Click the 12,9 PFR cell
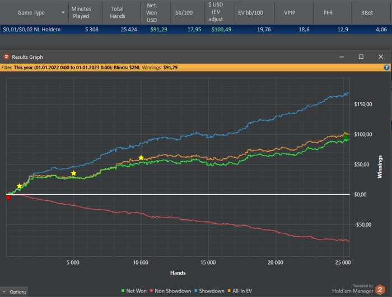392x297 pixels. pyautogui.click(x=343, y=30)
